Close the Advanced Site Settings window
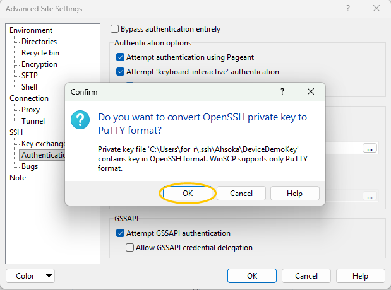Screen dimensions: 391x290 [x=376, y=8]
